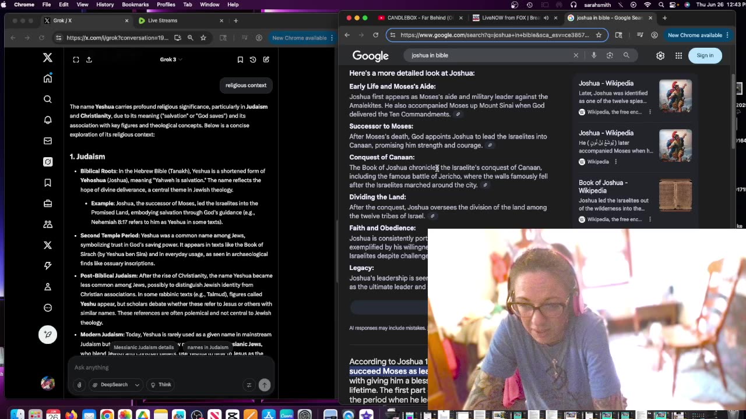Open Google logo home link
This screenshot has width=746, height=419.
click(371, 56)
